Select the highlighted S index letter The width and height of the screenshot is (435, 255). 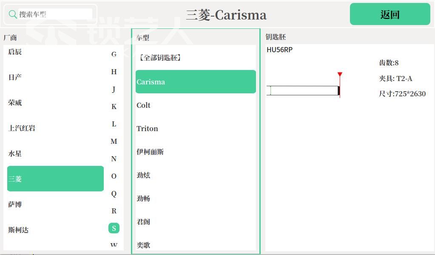click(x=114, y=228)
